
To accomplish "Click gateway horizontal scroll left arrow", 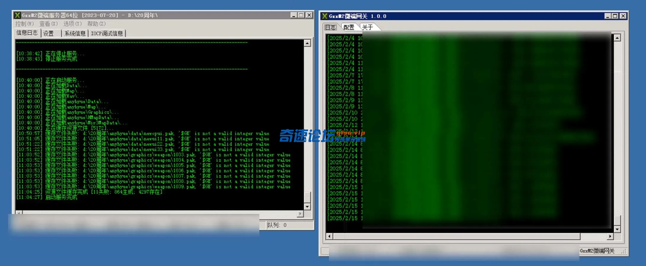I will 330,236.
